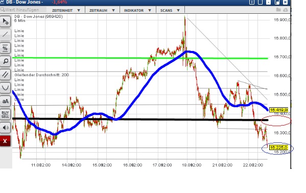
Task: Minimize the Dow Jones chart window
Action: (x=269, y=2)
